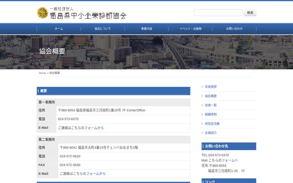293x183 pixels.
Task: Open the 研究会活動 sidebar link
Action: [x=212, y=124]
